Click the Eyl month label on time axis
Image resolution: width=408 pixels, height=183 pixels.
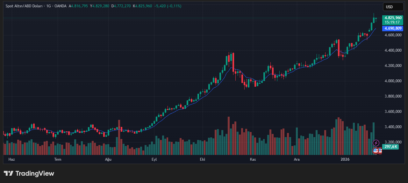(154, 159)
